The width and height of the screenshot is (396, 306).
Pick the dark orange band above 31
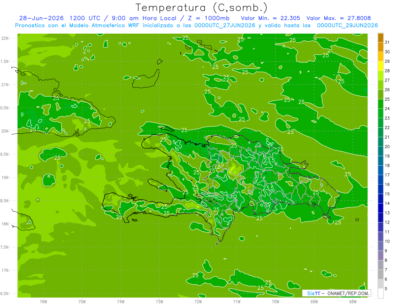[x=380, y=38]
